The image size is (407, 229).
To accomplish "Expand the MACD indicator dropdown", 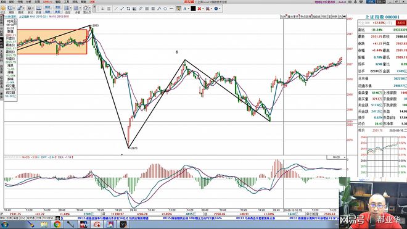I will click(336, 157).
